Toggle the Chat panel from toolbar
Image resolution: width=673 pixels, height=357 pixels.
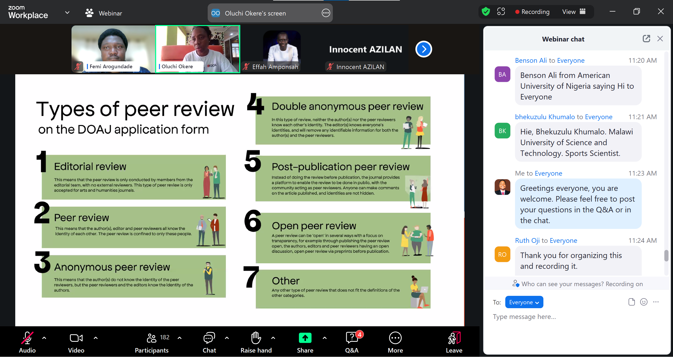(209, 343)
